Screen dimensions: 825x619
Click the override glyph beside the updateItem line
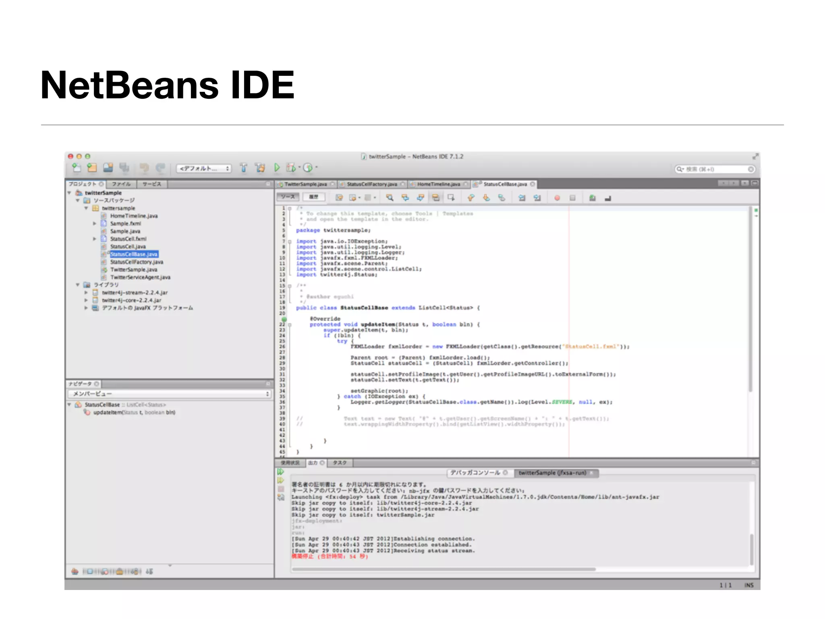tap(284, 320)
